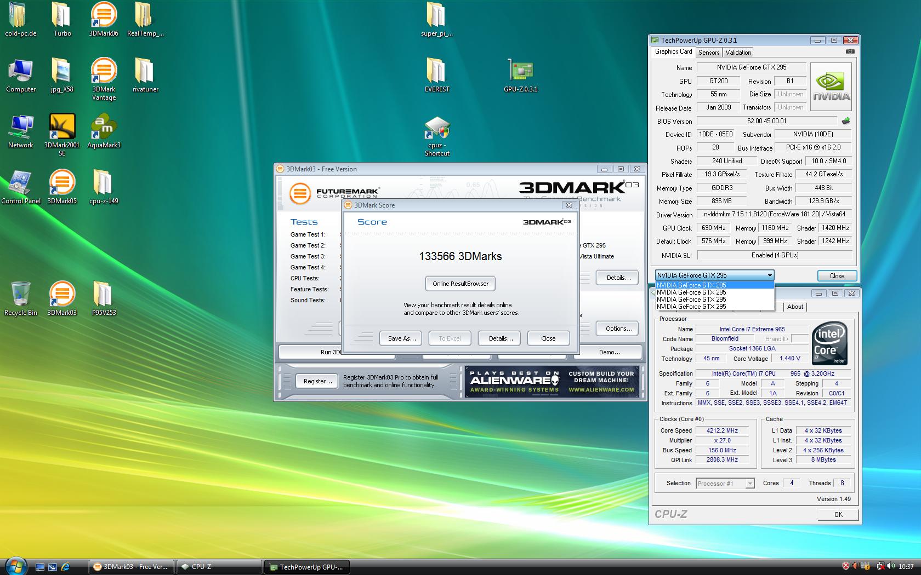The height and width of the screenshot is (575, 921).
Task: Click Intel Core i7 logo in CPU-Z
Action: [829, 343]
